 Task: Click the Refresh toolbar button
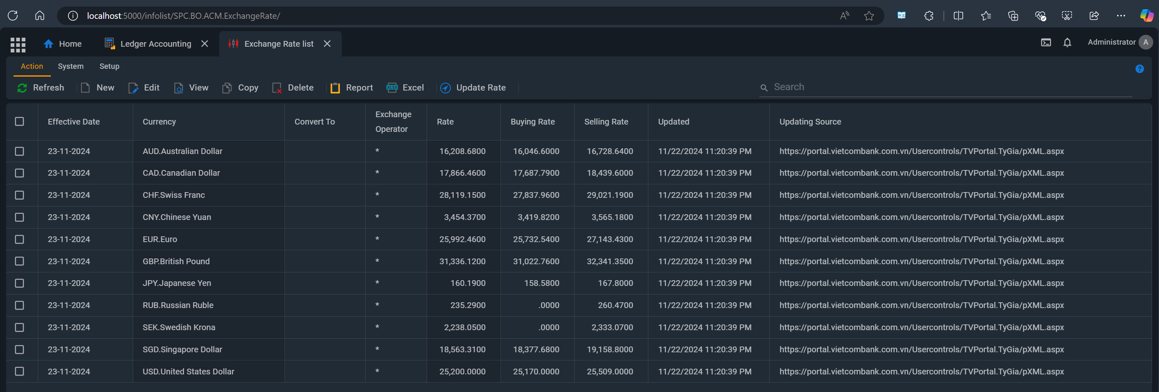tap(41, 88)
